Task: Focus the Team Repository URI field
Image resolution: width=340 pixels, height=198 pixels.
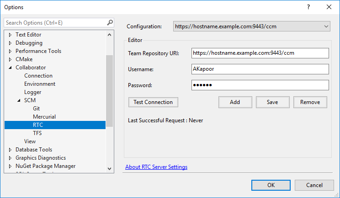Action: (x=260, y=53)
